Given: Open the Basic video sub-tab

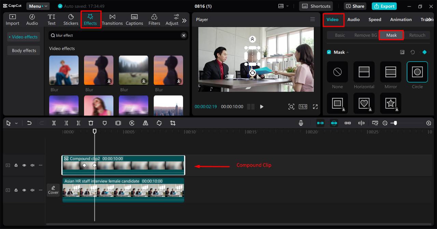Looking at the screenshot, I should pyautogui.click(x=340, y=35).
